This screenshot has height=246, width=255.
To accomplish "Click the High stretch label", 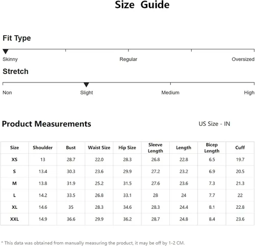I will (249, 93).
